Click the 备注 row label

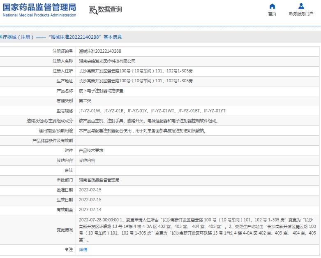(x=69, y=170)
